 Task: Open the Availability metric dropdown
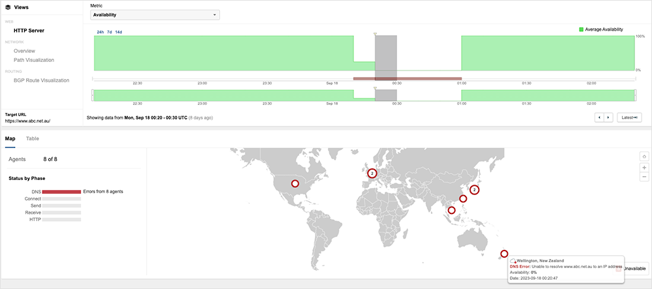click(x=155, y=14)
